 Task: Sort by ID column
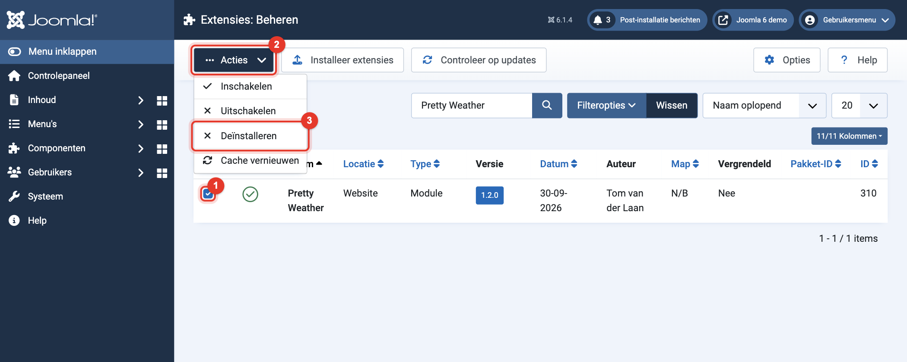point(869,164)
